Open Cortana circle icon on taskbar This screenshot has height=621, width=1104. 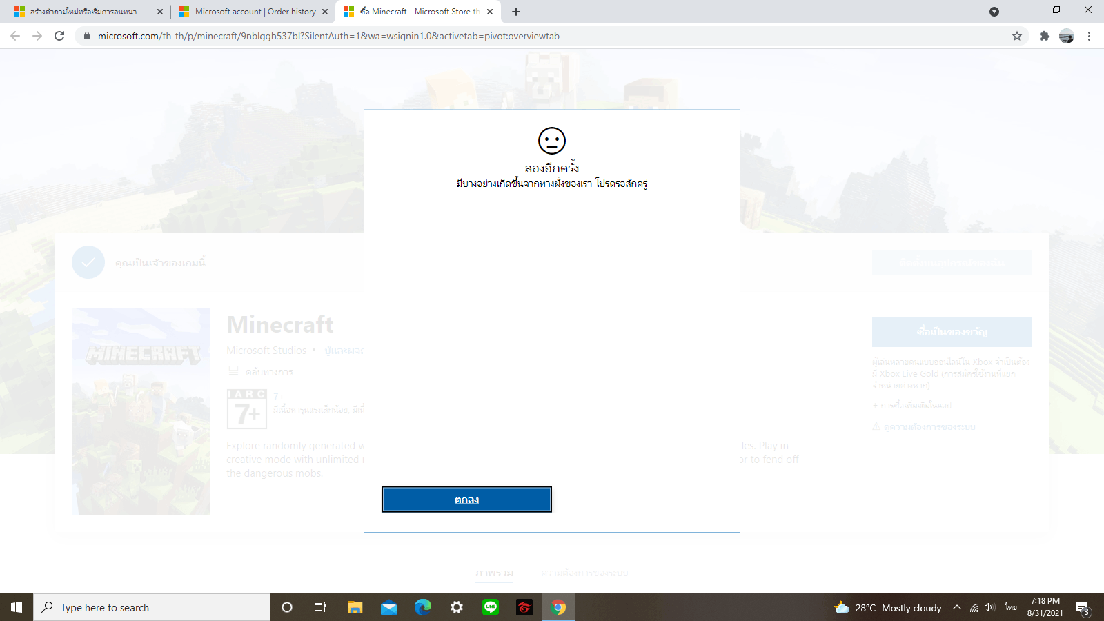[x=287, y=607]
